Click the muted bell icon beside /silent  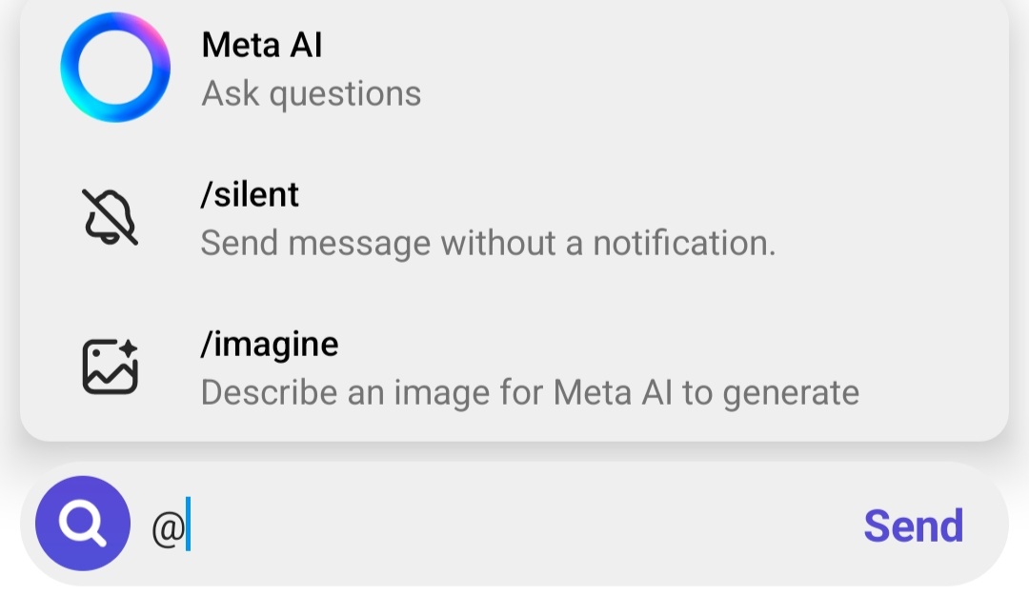pos(110,215)
